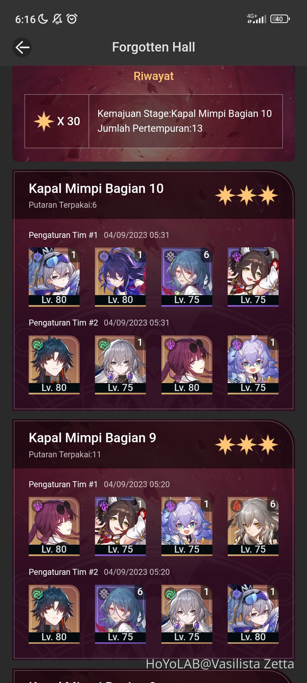Tap the three stars of Kapal Mimpi Bagian 9
The image size is (307, 683).
tap(246, 445)
